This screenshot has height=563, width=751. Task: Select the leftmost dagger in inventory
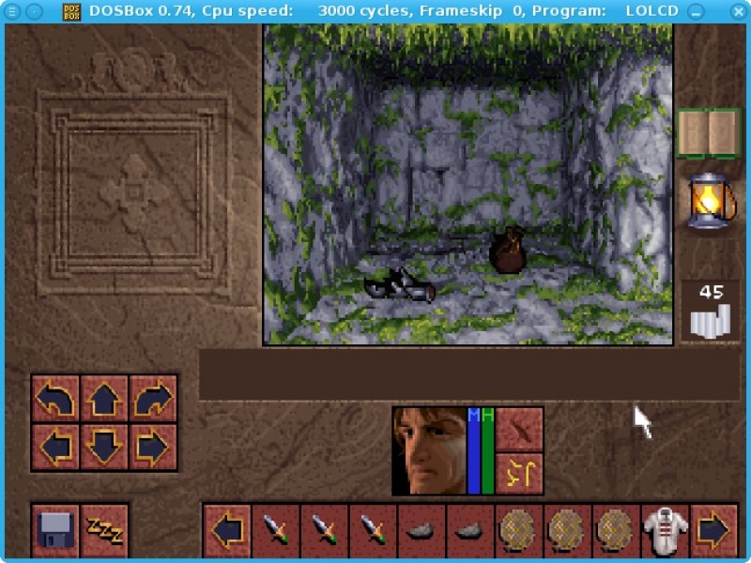275,530
